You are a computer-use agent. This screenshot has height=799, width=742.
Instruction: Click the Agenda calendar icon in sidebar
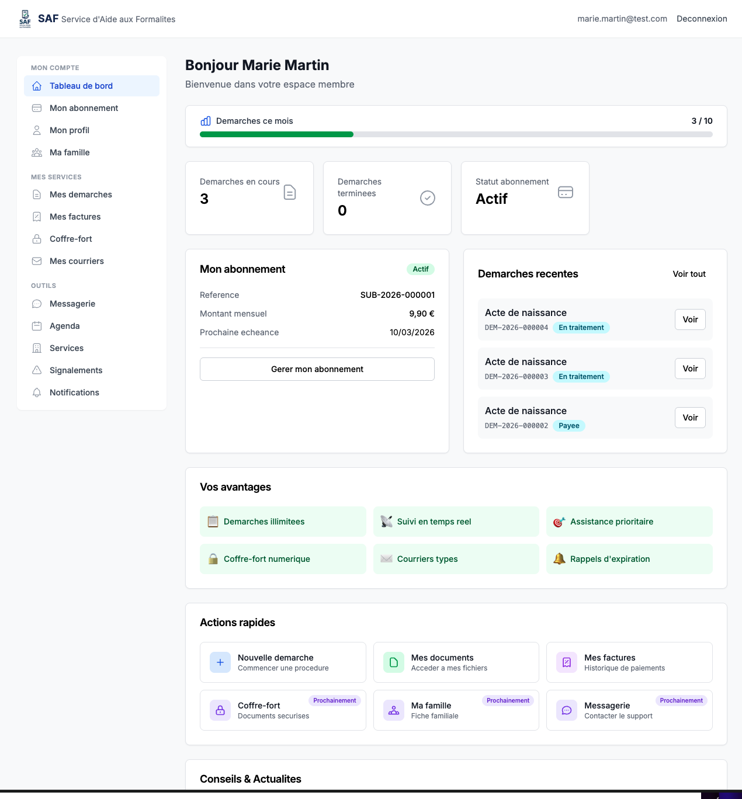click(x=37, y=326)
